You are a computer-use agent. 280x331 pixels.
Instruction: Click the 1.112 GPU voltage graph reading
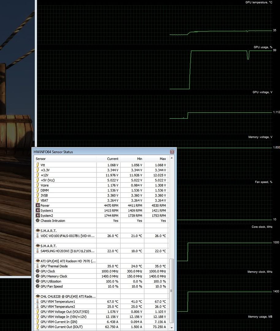(276, 112)
